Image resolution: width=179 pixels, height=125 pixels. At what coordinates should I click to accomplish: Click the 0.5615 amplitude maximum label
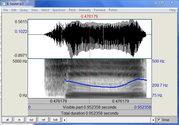point(21,22)
